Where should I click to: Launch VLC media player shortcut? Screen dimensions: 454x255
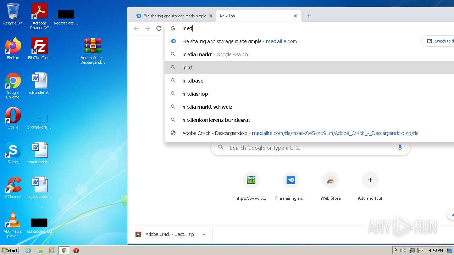[x=13, y=225]
